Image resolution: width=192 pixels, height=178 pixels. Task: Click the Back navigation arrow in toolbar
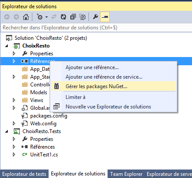[7, 17]
